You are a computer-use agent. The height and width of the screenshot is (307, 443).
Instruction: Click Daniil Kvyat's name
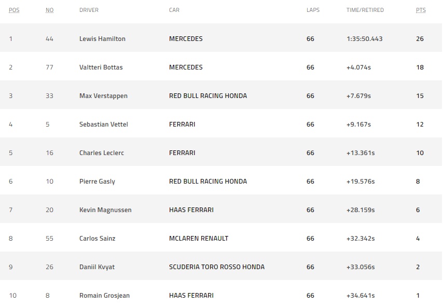97,267
